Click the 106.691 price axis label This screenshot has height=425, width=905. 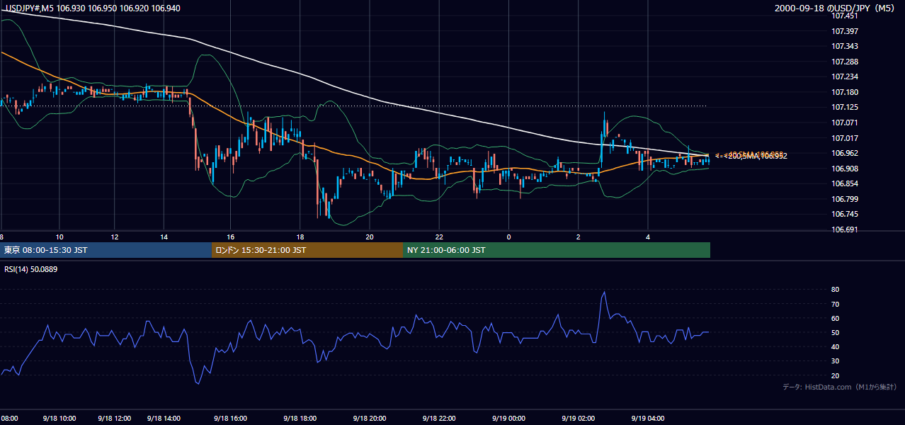click(846, 229)
